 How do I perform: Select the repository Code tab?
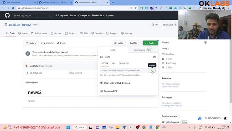[11, 33]
